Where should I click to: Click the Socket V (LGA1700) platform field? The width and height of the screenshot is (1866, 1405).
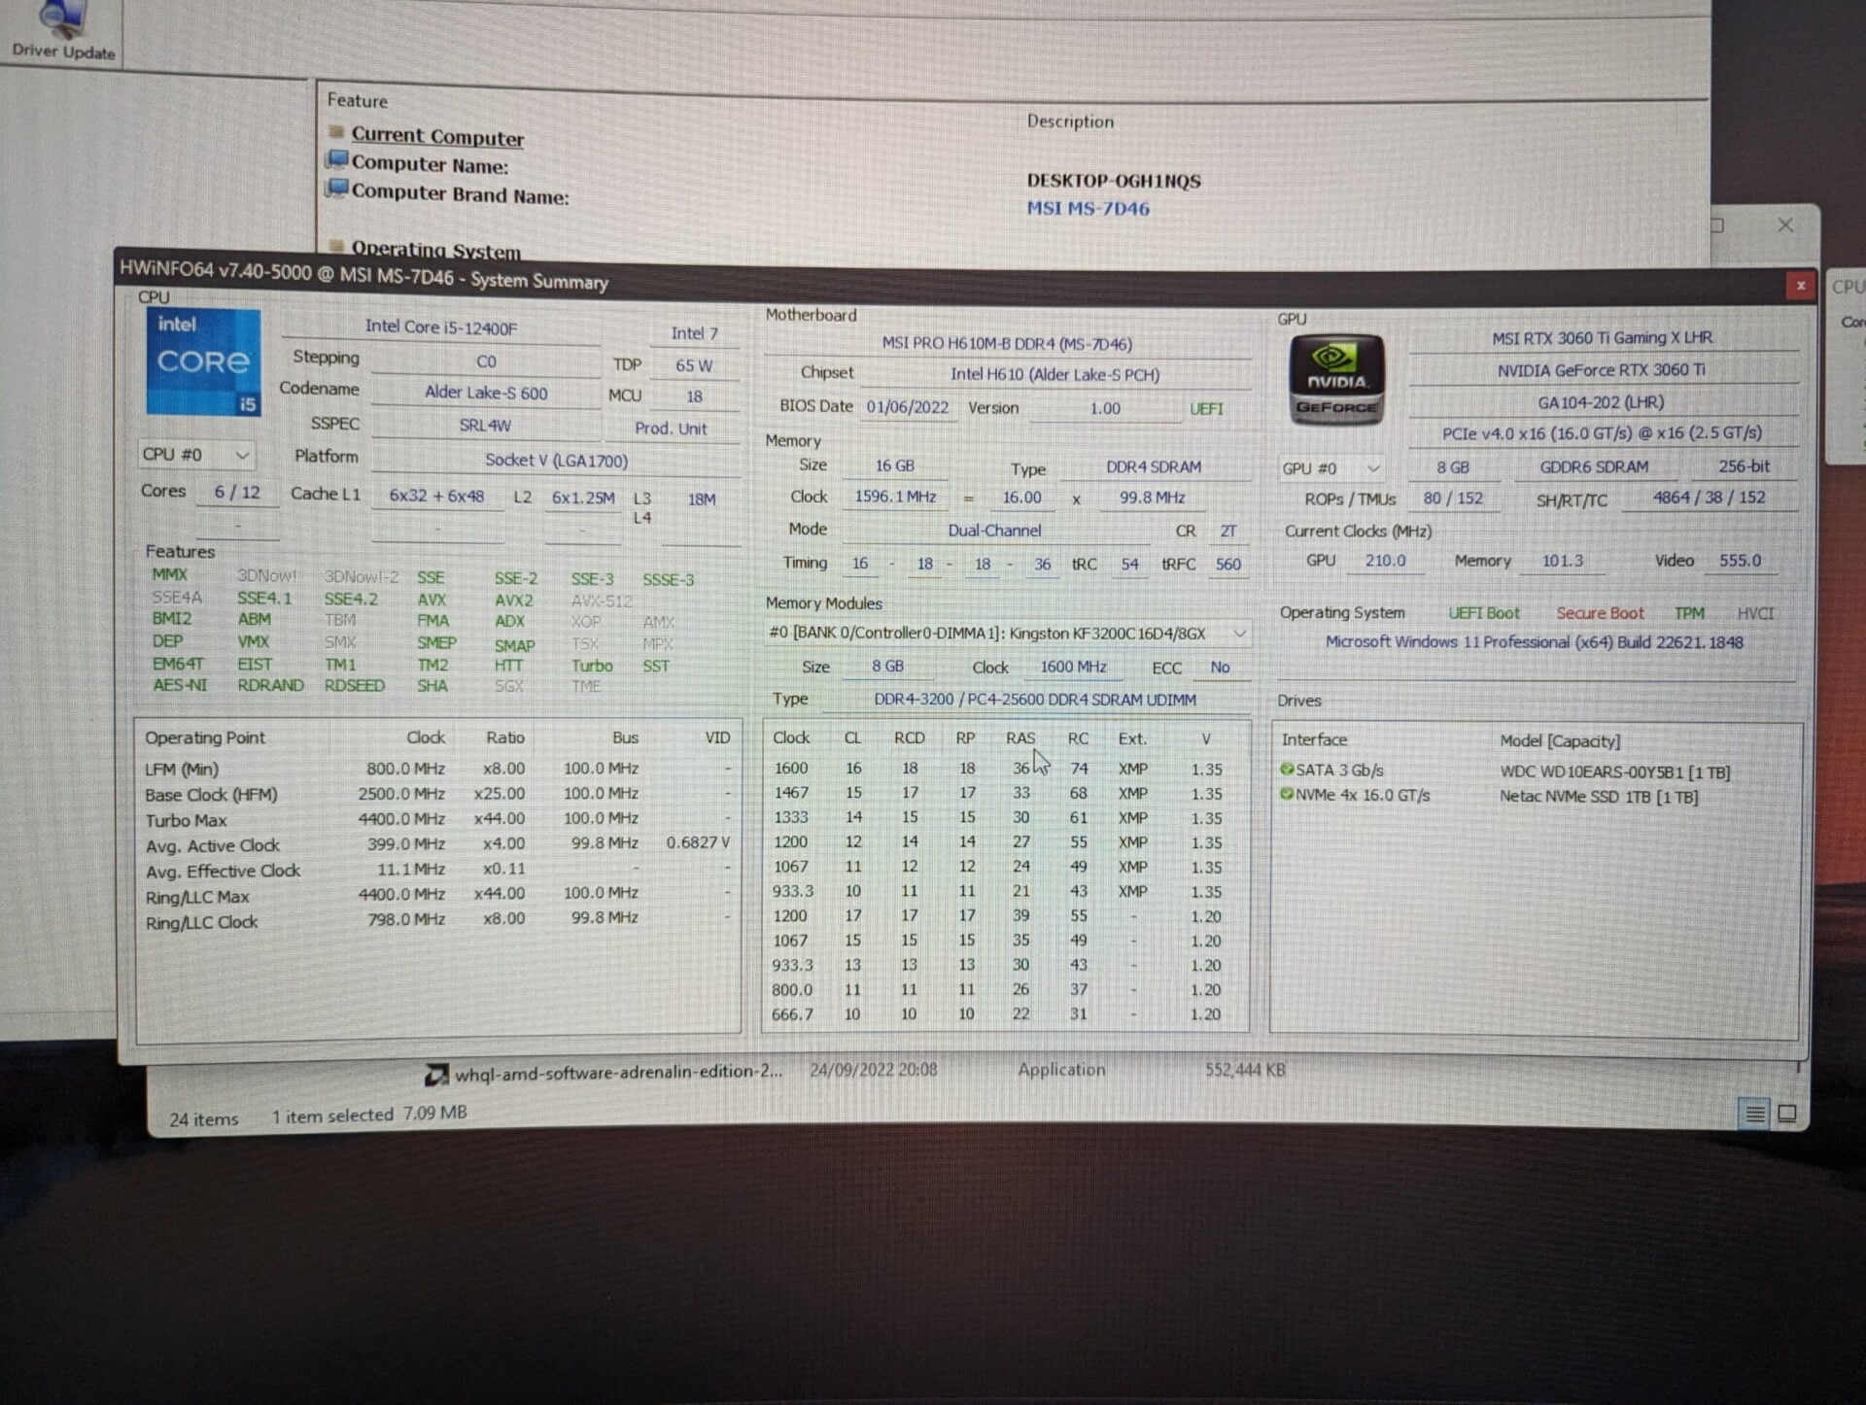point(556,461)
